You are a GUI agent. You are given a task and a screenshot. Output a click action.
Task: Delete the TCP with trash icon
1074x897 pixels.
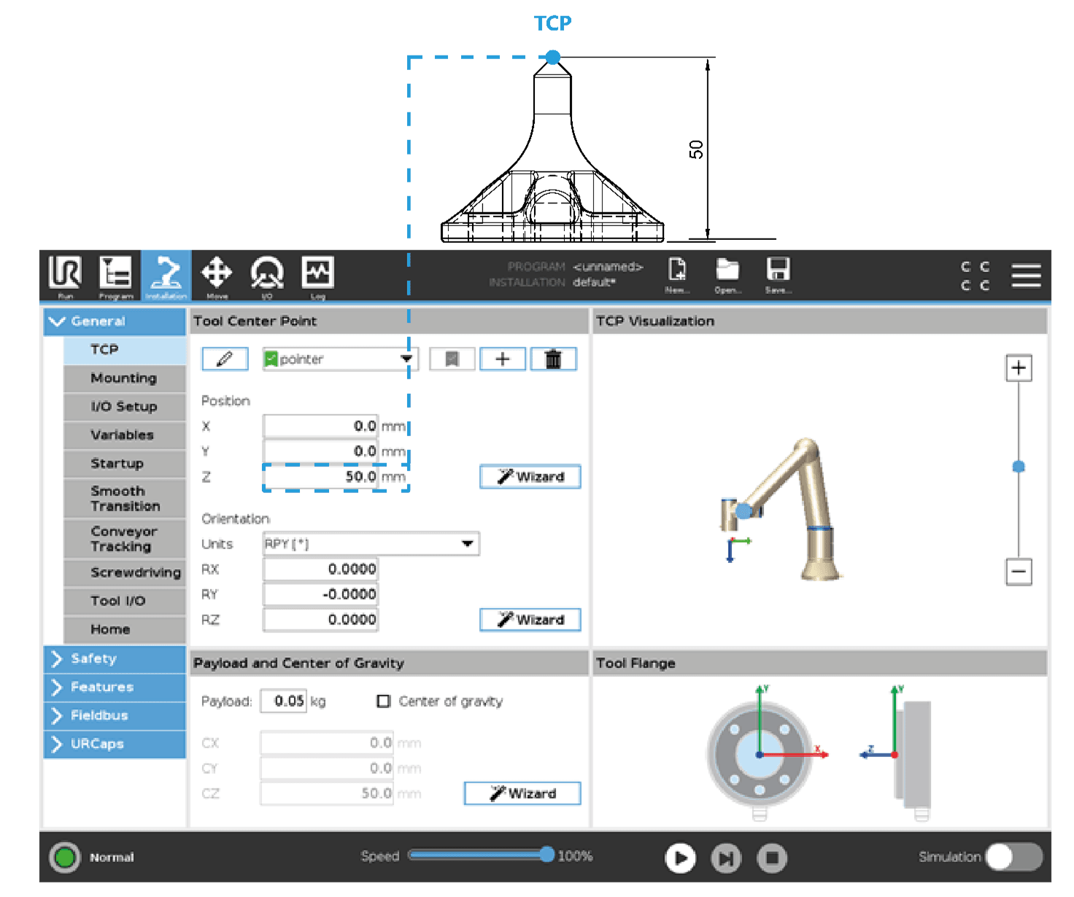(553, 359)
